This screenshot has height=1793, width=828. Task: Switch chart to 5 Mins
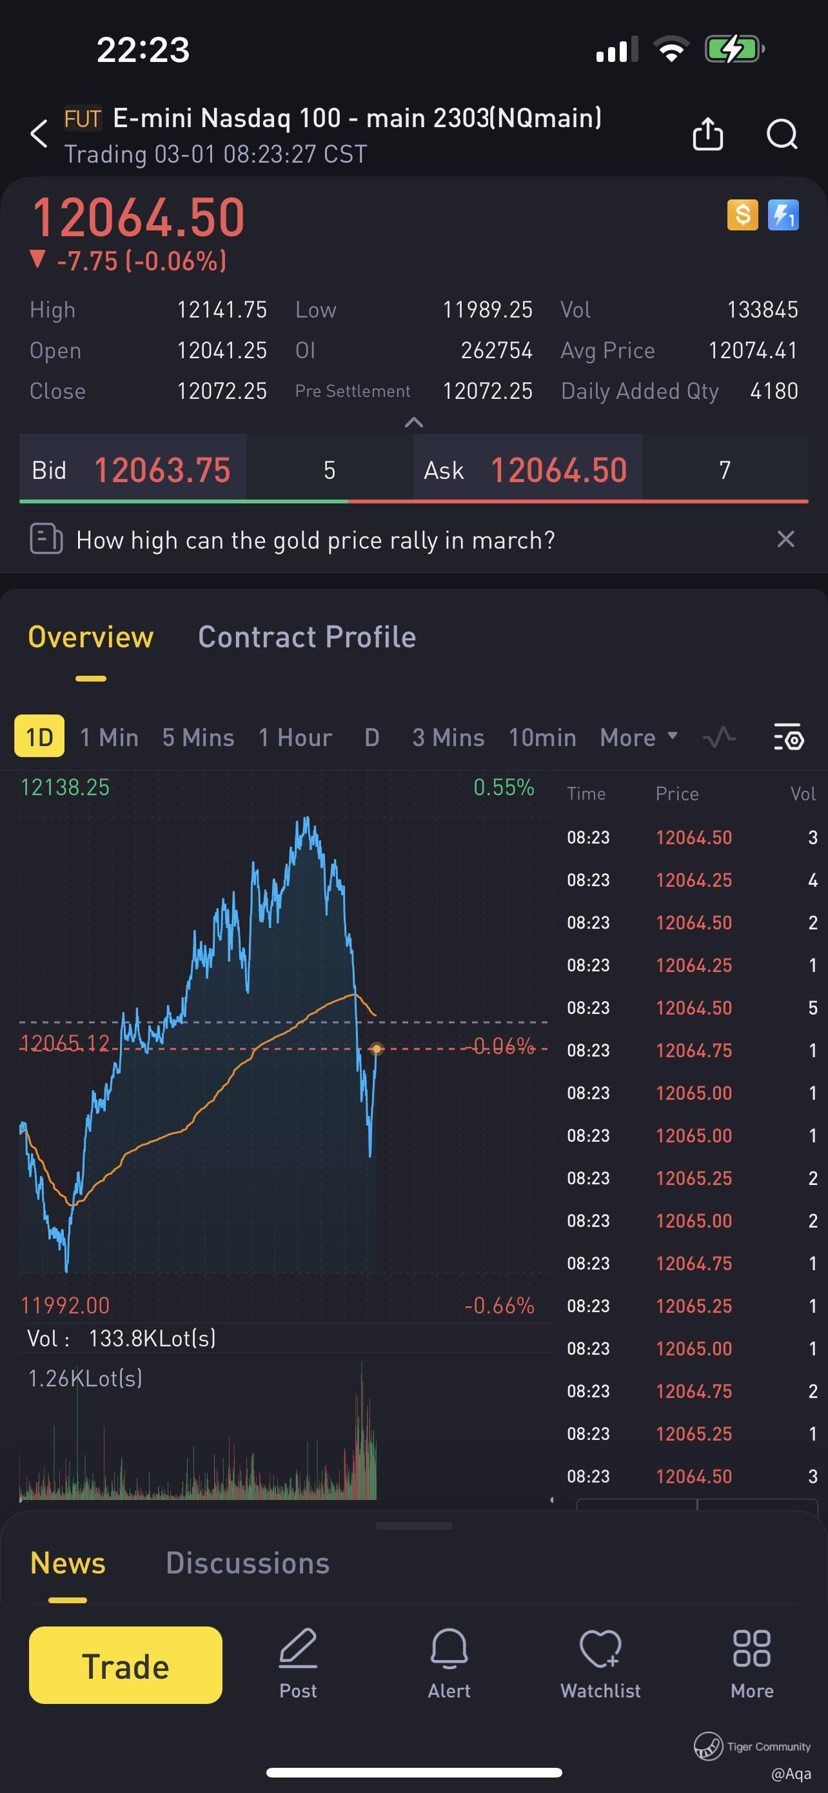tap(198, 737)
